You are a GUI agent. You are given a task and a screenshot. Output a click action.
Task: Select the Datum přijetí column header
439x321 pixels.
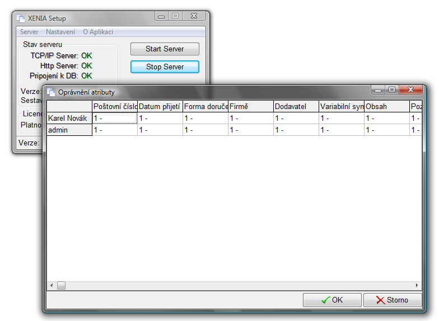pyautogui.click(x=160, y=106)
